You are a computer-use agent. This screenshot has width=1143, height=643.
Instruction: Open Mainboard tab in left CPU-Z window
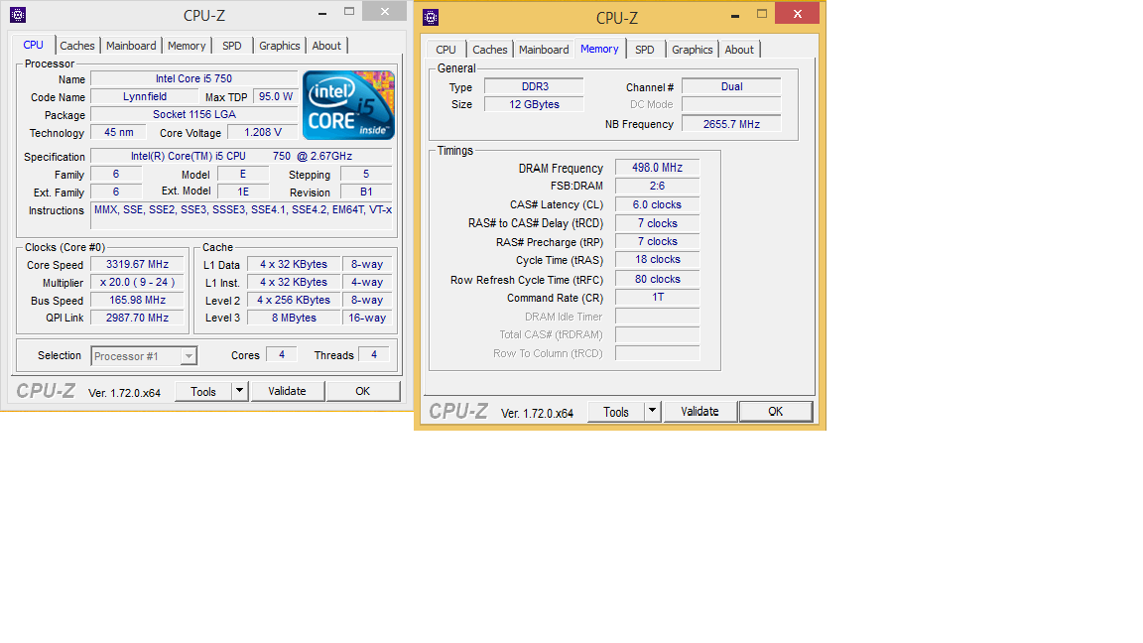pyautogui.click(x=131, y=46)
